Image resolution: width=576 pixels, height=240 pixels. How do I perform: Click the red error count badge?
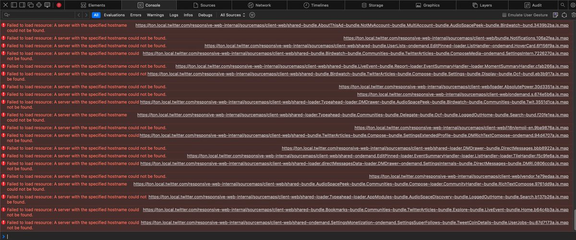click(x=59, y=5)
